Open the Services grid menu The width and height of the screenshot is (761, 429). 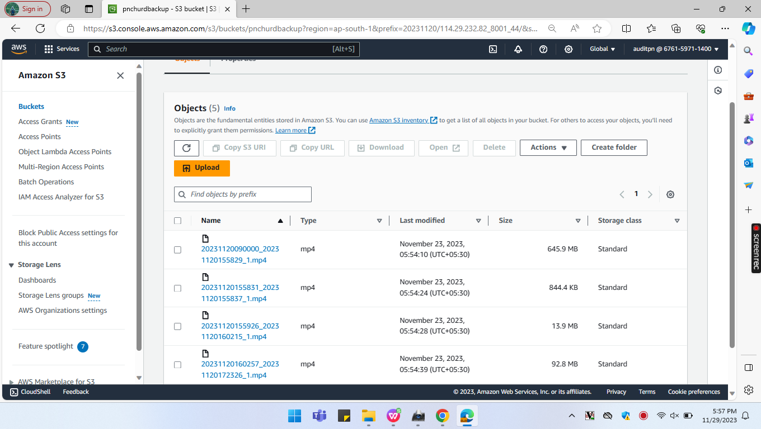point(62,49)
